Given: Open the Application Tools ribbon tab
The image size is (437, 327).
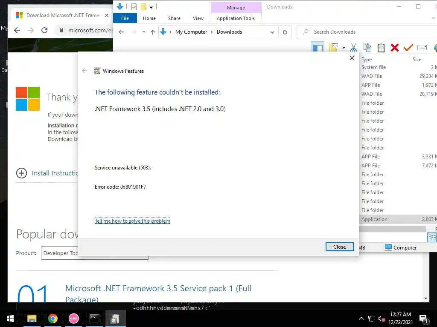Looking at the screenshot, I should (x=236, y=18).
